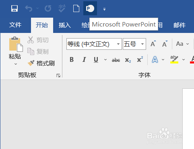Open the 剪贴板 dialog launcher
194x149 pixels.
(x=58, y=76)
